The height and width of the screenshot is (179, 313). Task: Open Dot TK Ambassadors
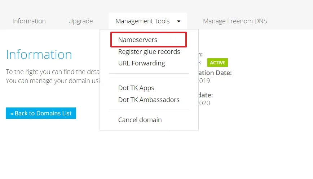tap(149, 100)
